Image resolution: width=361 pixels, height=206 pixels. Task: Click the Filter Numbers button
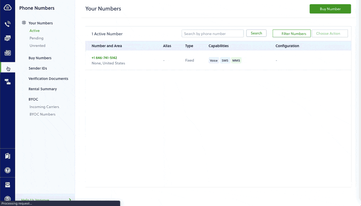tap(291, 33)
